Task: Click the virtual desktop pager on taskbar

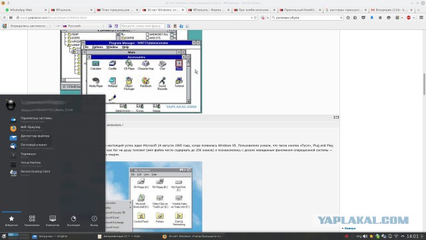Action: [18, 236]
